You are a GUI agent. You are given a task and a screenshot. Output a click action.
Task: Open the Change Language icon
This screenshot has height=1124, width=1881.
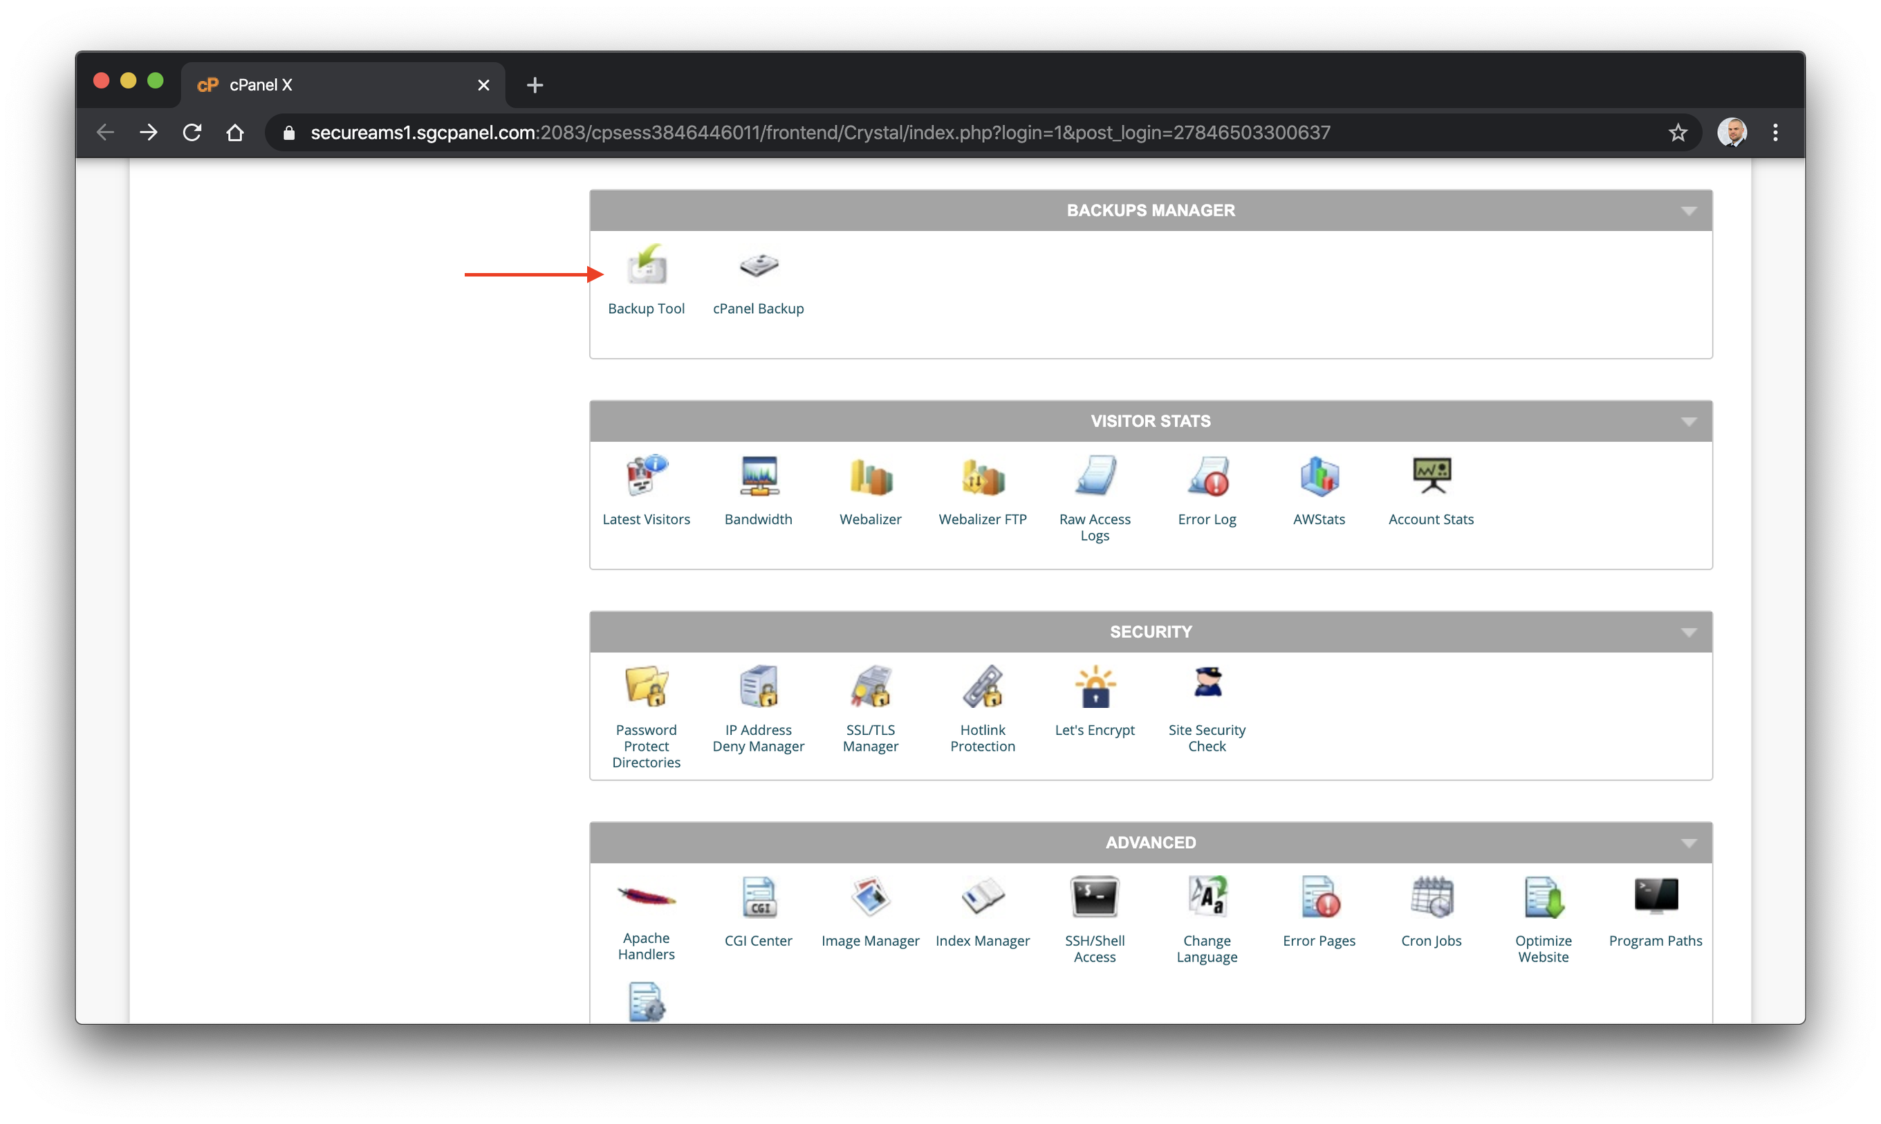click(x=1207, y=897)
